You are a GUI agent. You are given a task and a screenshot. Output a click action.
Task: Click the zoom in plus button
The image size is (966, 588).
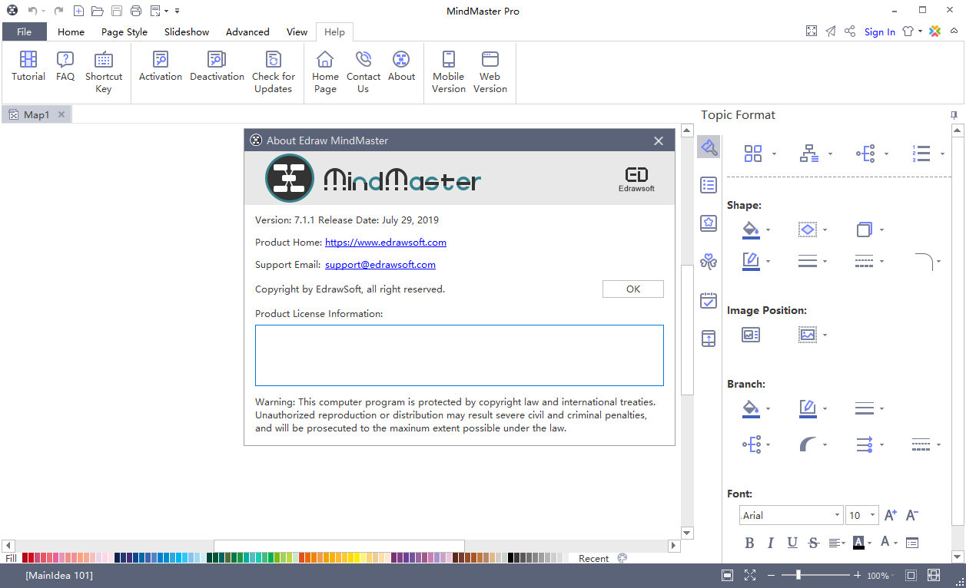click(857, 575)
